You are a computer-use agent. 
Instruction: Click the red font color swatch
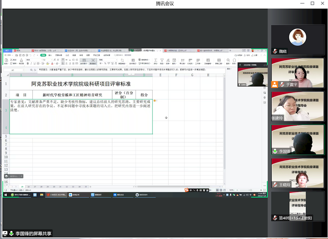pyautogui.click(x=52, y=63)
